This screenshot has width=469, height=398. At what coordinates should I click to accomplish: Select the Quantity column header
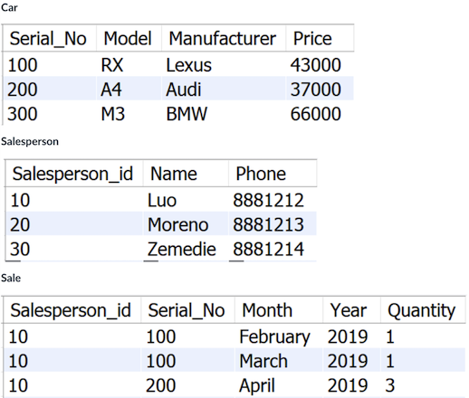click(423, 310)
